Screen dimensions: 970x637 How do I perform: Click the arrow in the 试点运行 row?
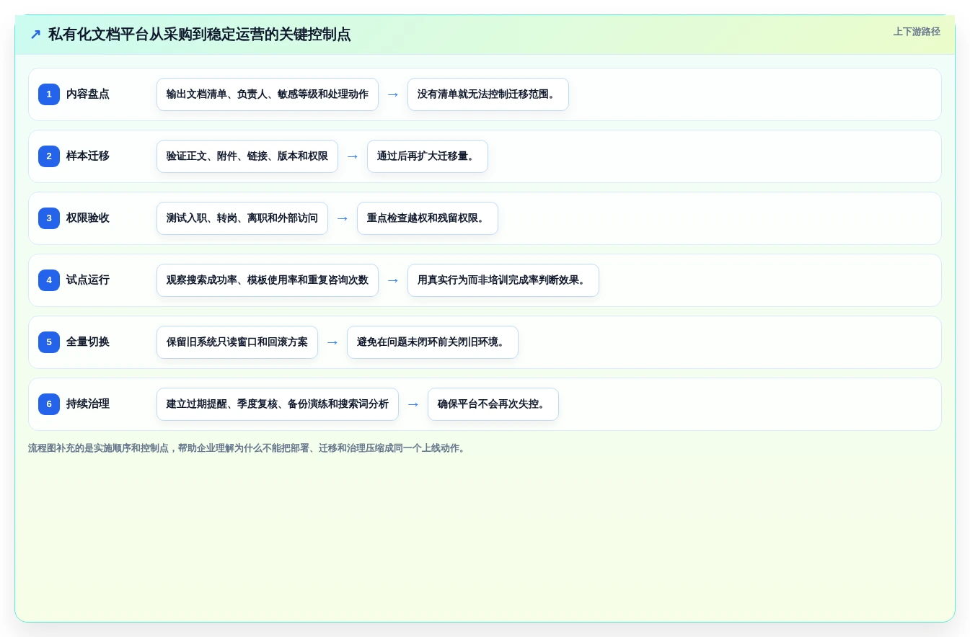[393, 280]
